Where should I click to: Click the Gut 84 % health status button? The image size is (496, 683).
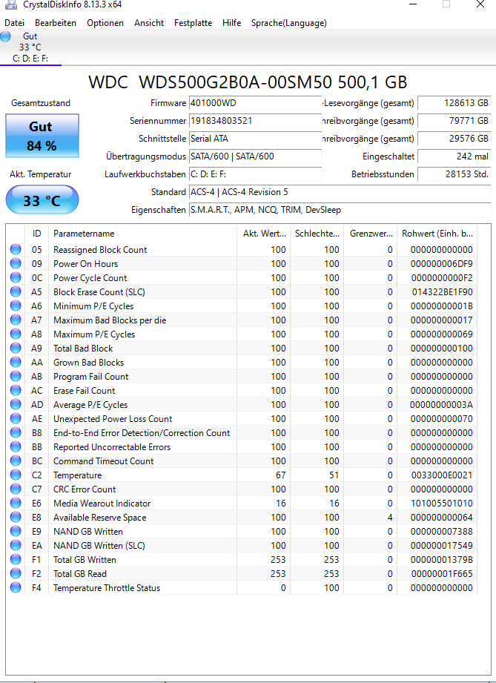(42, 136)
